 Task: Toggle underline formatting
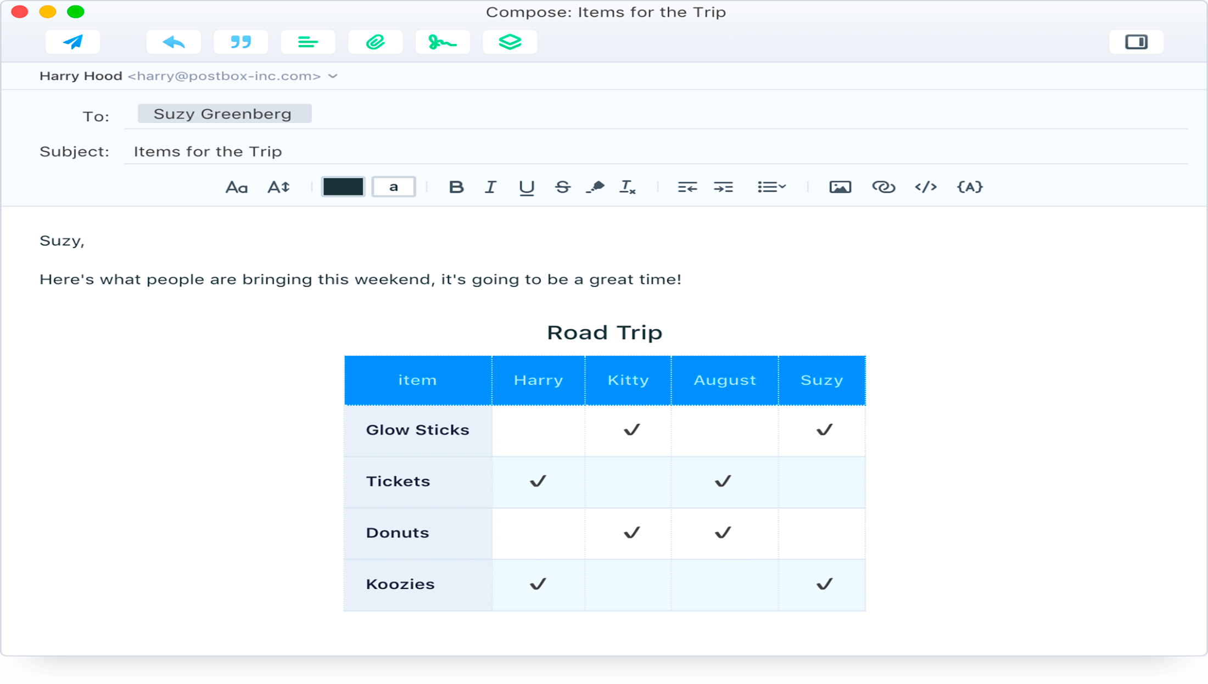[x=526, y=187]
